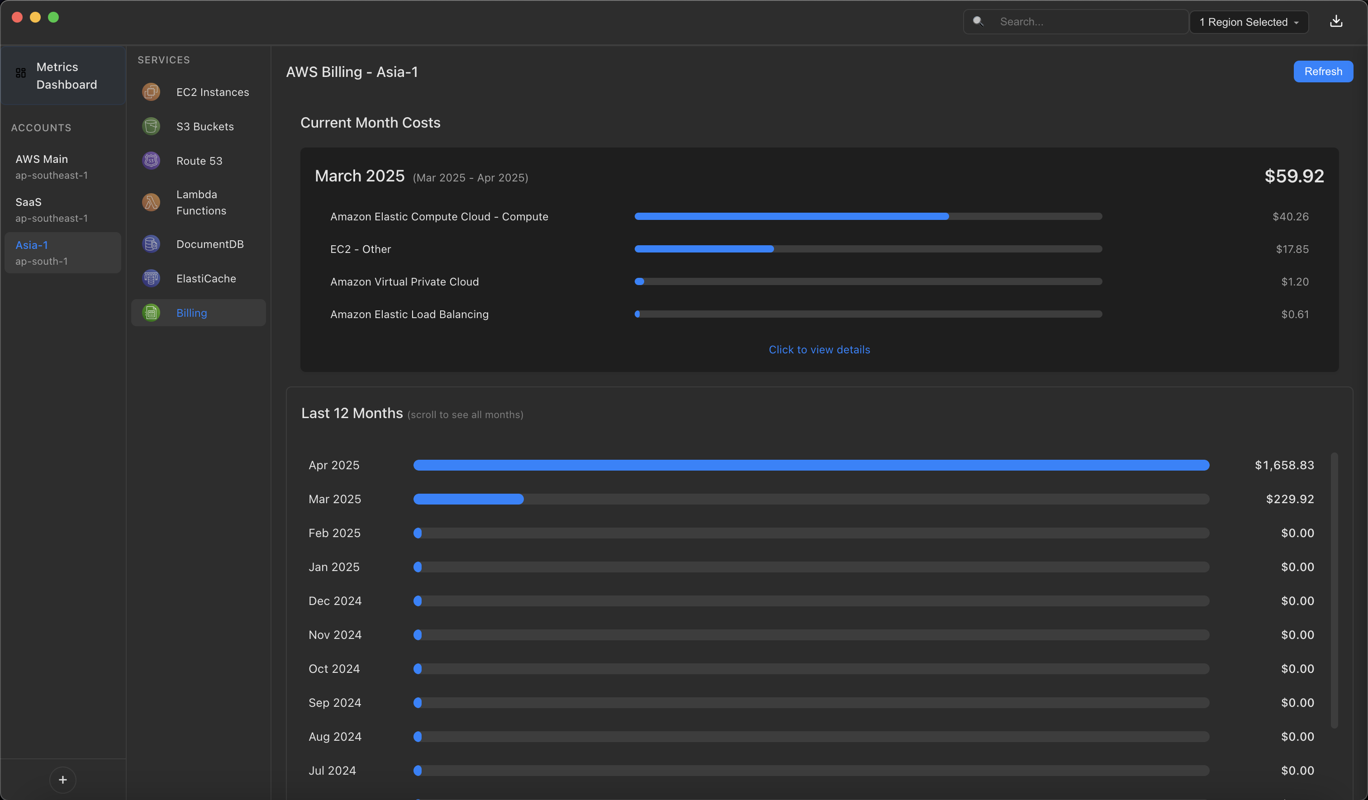Click the Sep 2024 row label

[x=334, y=702]
